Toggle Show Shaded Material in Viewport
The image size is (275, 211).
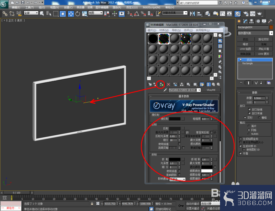coord(202,84)
